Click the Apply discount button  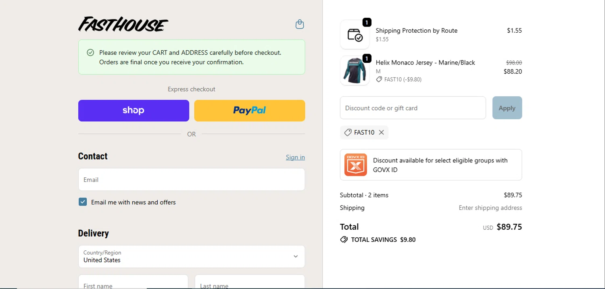(507, 108)
